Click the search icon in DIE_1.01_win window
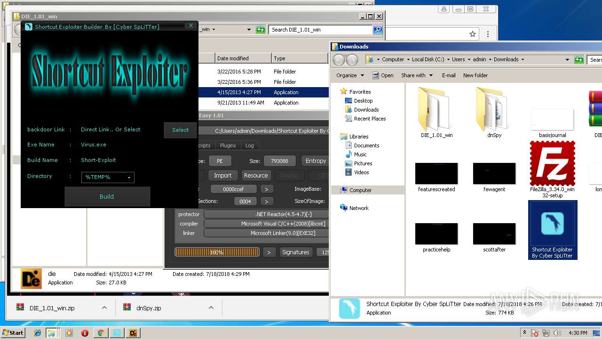 point(378,29)
